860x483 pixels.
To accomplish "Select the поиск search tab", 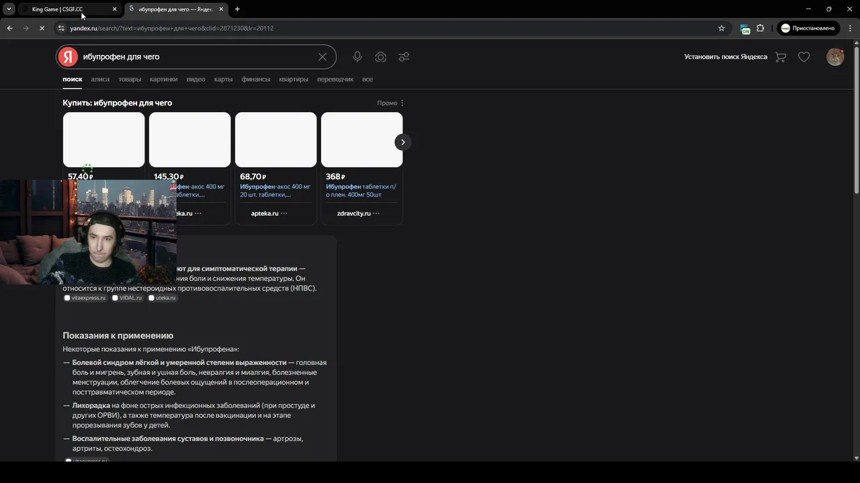I will 73,79.
